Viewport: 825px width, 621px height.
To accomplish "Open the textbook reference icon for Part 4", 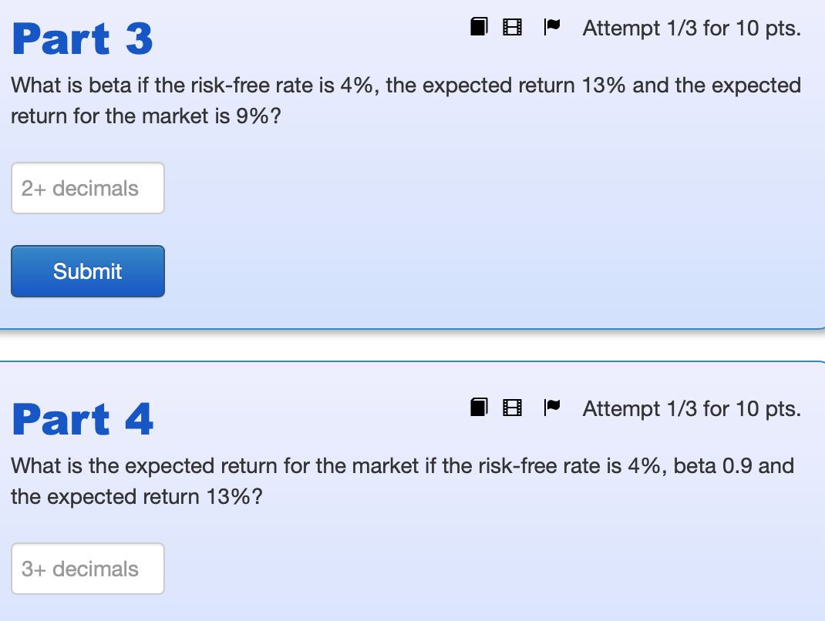I will tap(479, 407).
